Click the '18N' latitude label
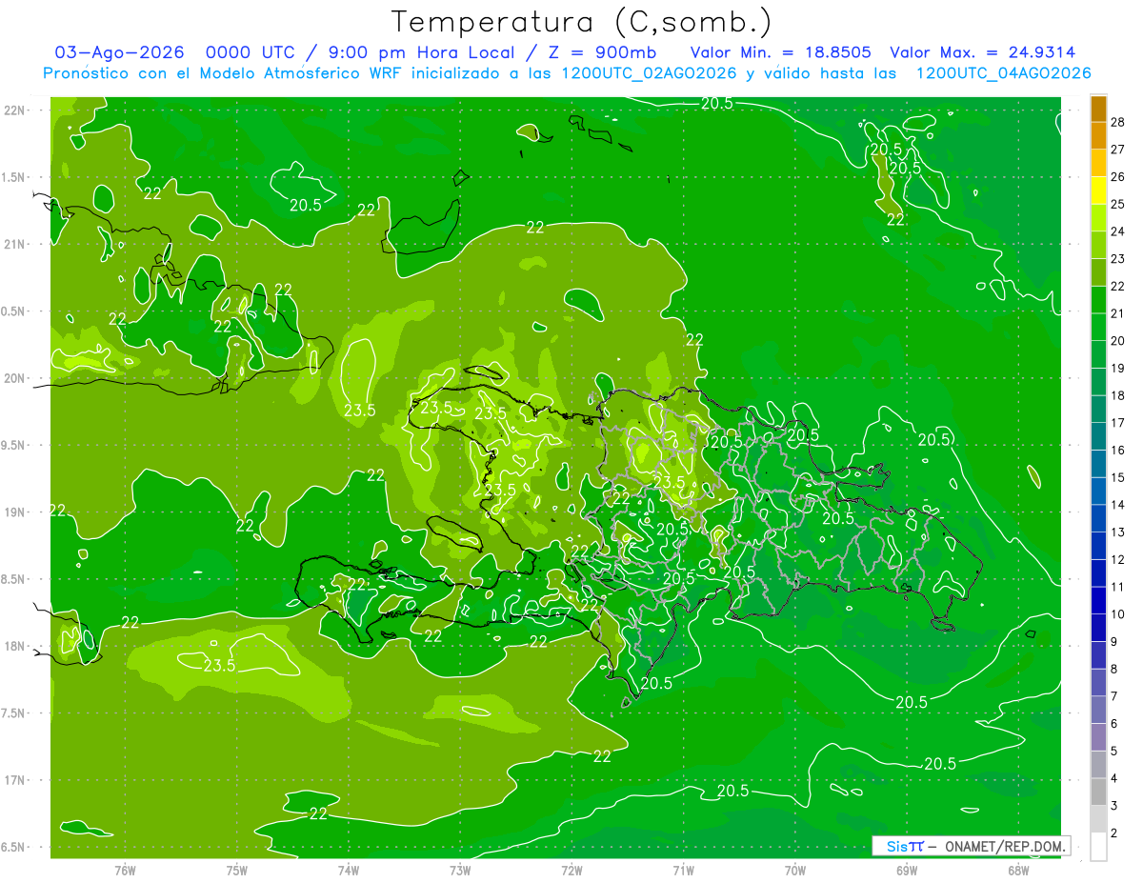This screenshot has height=883, width=1143. click(x=16, y=646)
